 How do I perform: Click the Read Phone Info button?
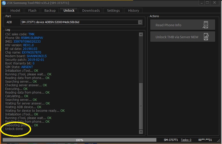pos(183,25)
